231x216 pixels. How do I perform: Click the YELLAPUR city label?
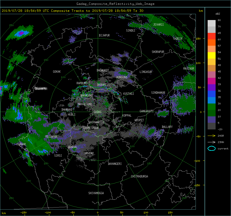(51, 137)
